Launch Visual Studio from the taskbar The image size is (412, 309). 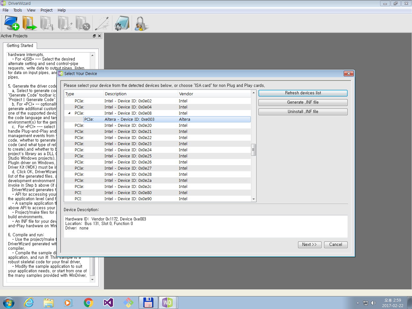point(108,303)
